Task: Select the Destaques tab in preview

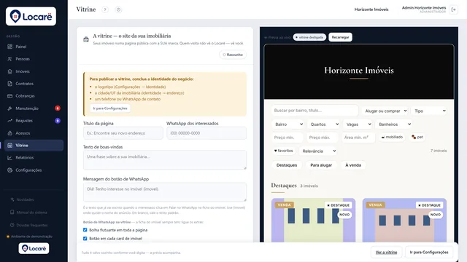Action: 287,165
